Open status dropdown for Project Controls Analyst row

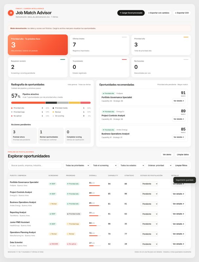tap(149, 194)
